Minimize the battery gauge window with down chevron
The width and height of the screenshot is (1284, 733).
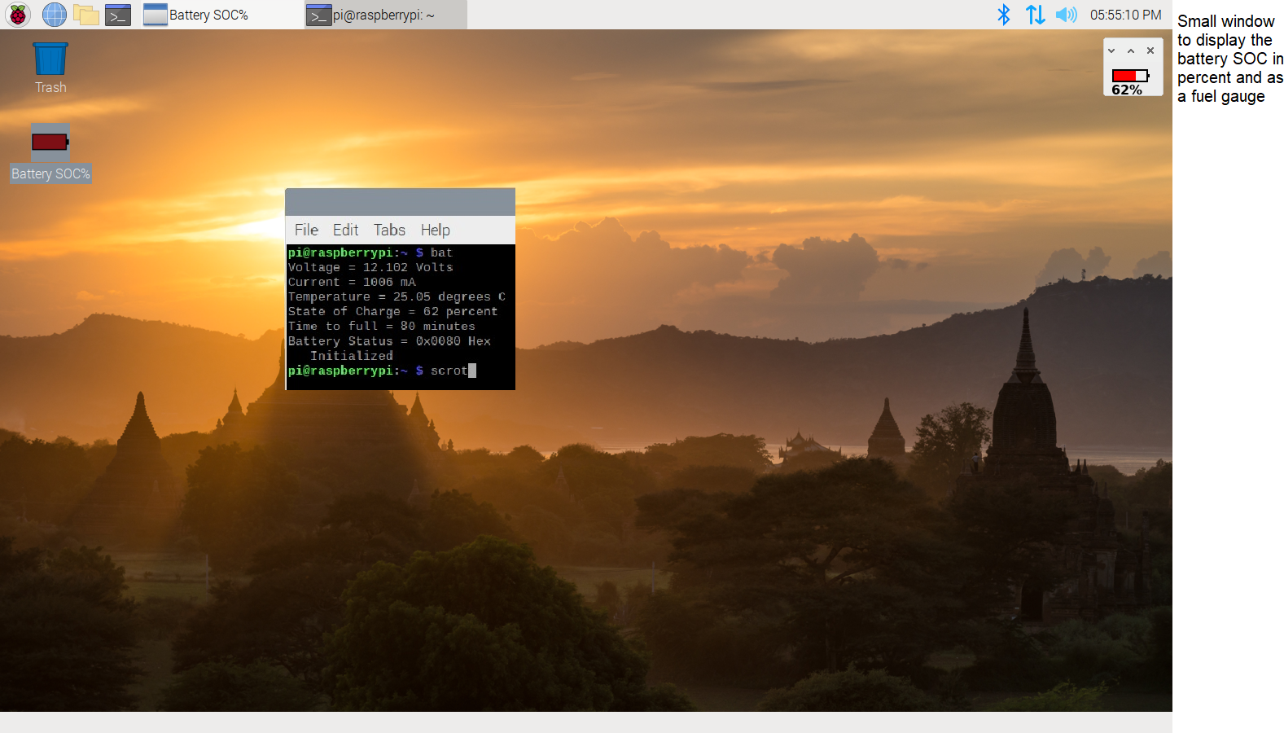(1111, 50)
